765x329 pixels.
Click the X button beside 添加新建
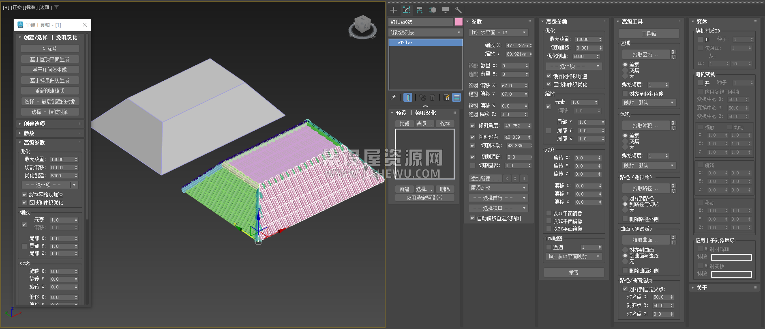click(x=515, y=178)
